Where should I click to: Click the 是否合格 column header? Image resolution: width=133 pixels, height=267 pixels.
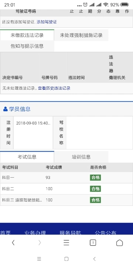98,167
